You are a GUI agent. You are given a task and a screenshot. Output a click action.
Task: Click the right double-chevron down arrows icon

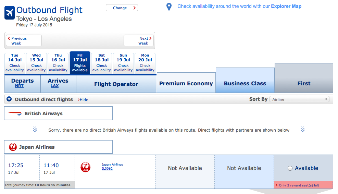click(x=302, y=130)
